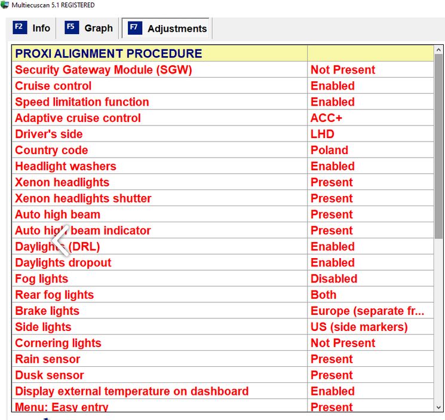The height and width of the screenshot is (420, 445).
Task: Select the Security Gateway Module (SGW) row
Action: pos(103,70)
